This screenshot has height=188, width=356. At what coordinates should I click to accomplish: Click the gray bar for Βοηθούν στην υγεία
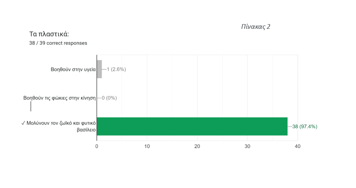(100, 69)
